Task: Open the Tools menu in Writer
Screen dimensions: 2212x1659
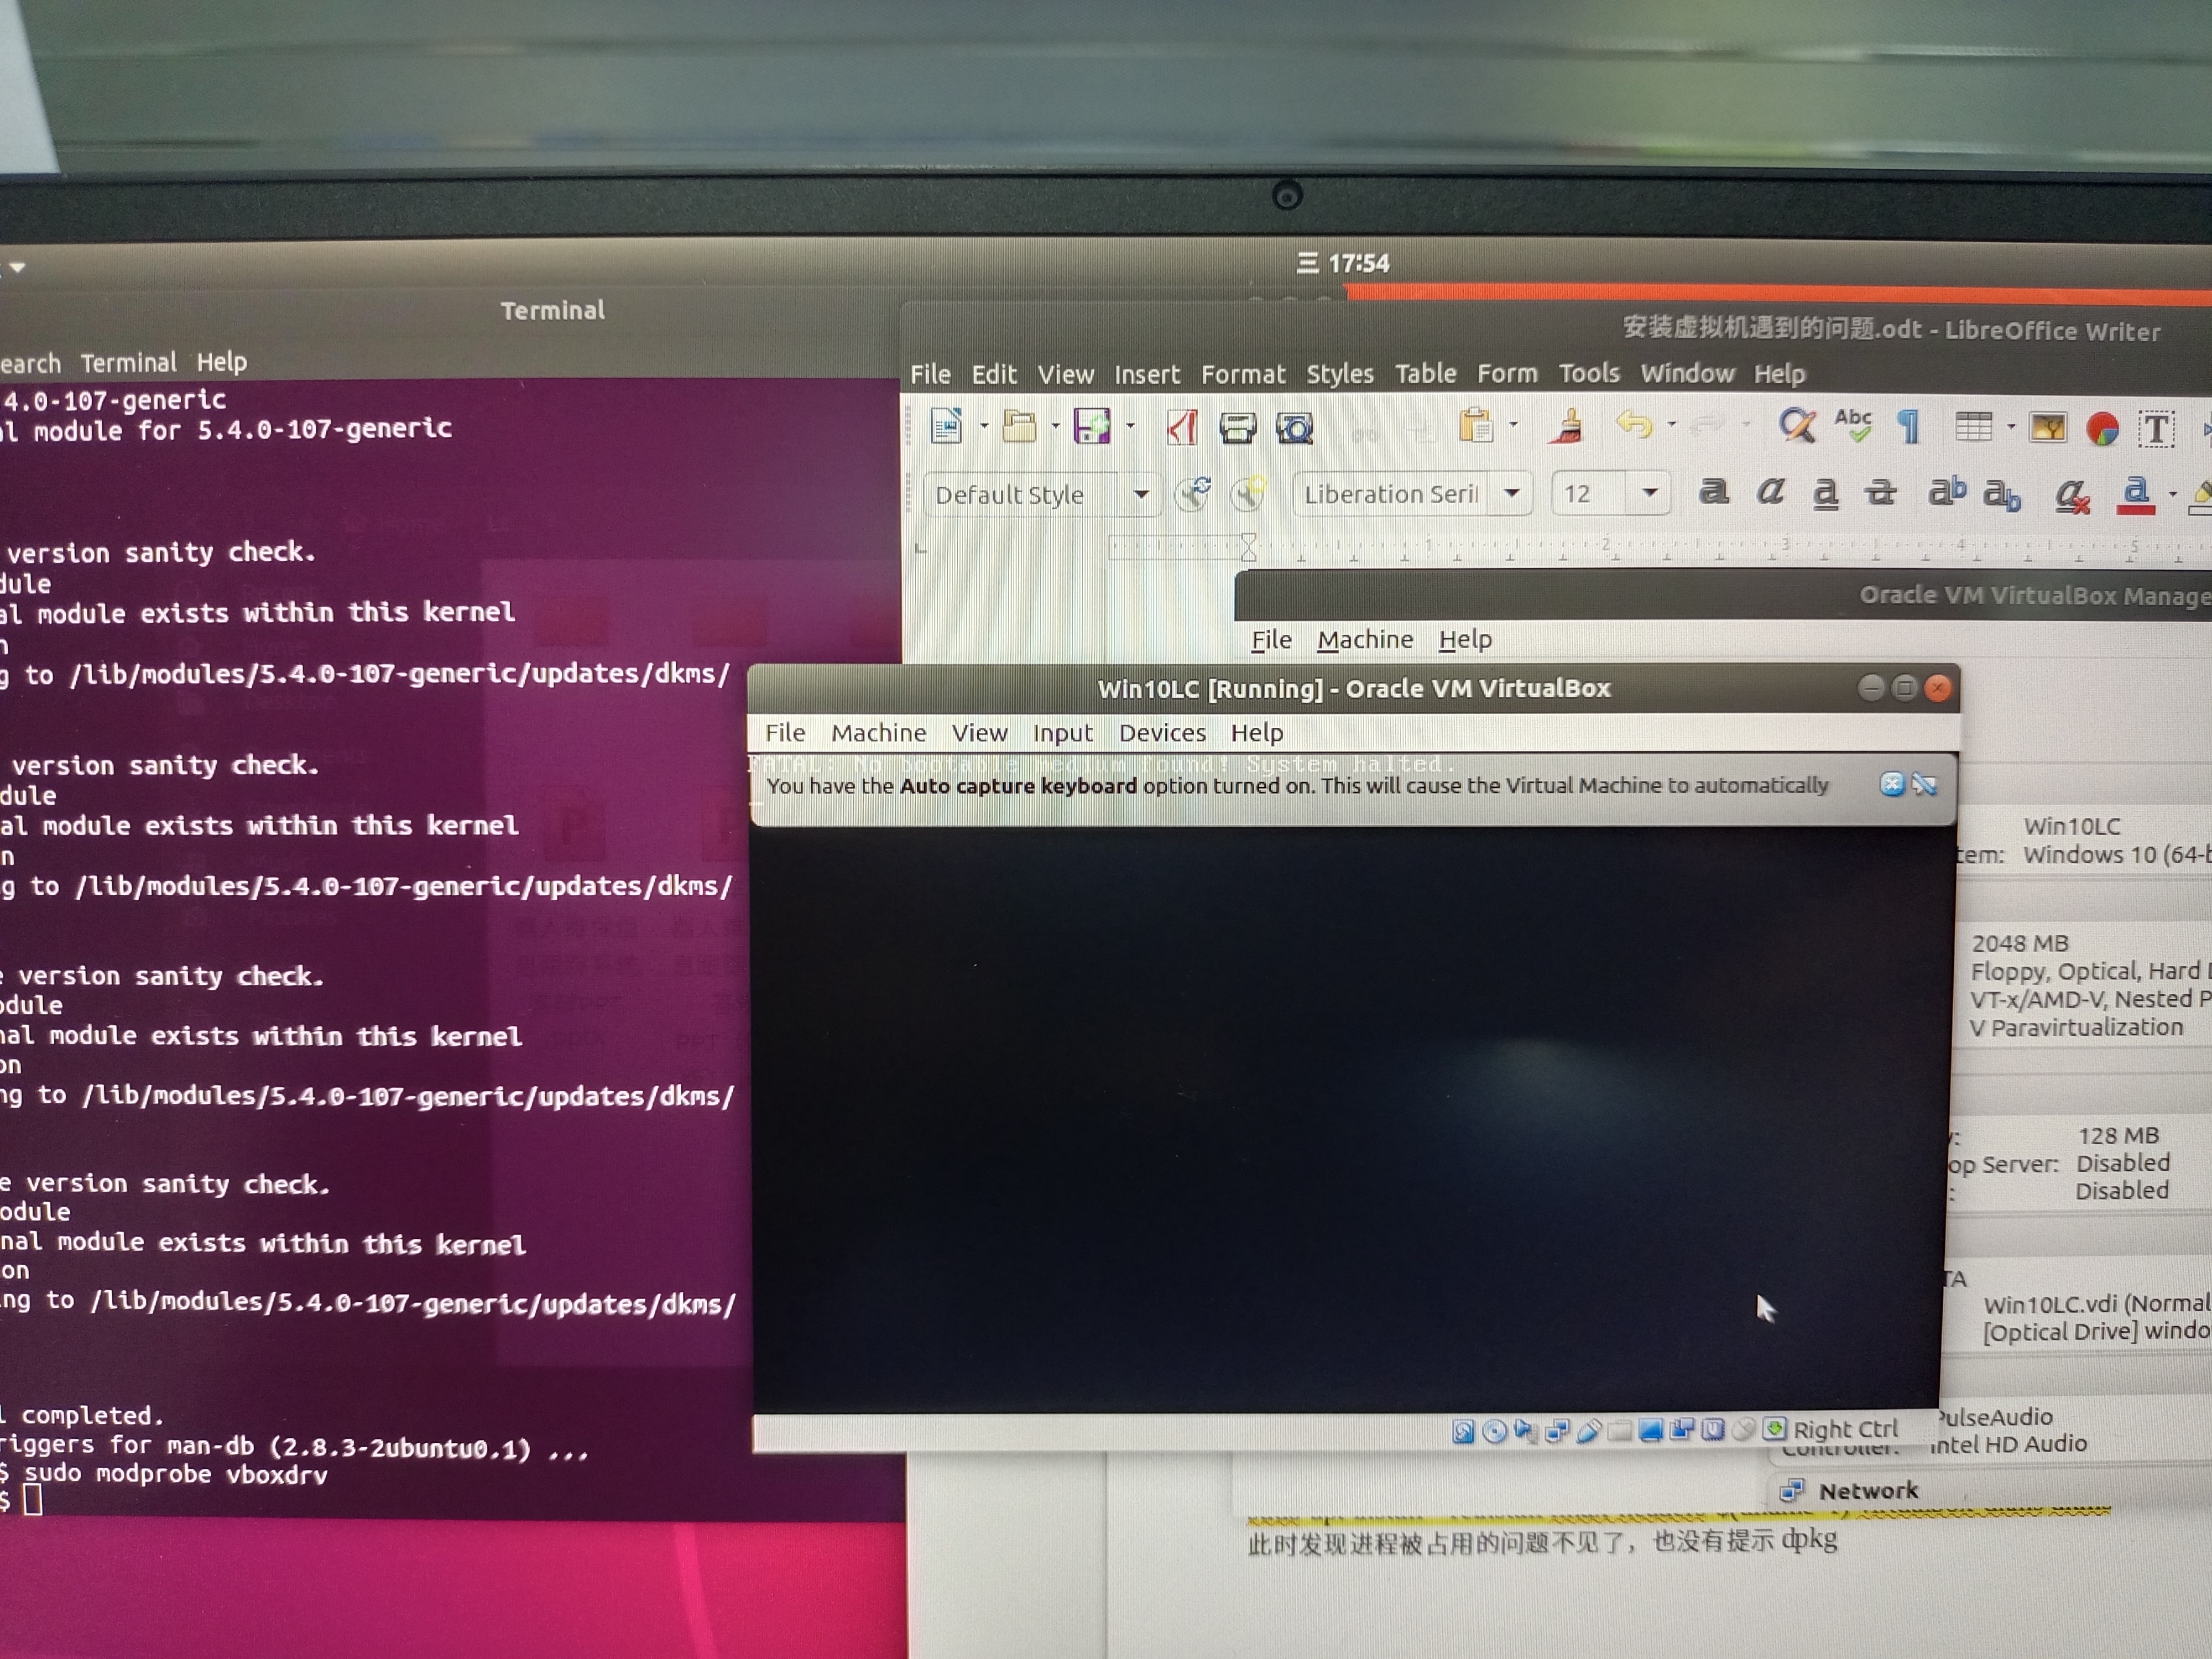Action: pyautogui.click(x=1589, y=374)
